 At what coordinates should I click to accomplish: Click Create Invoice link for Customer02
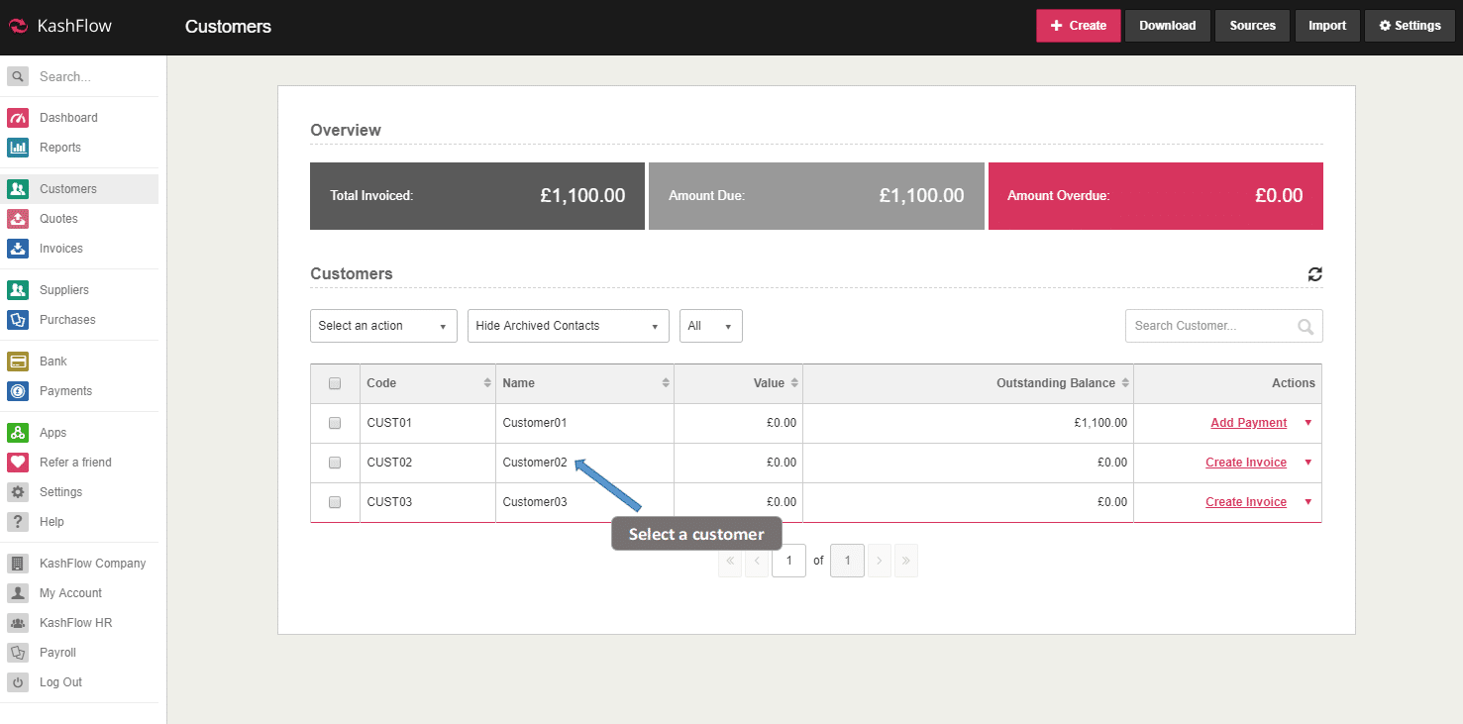coord(1245,463)
